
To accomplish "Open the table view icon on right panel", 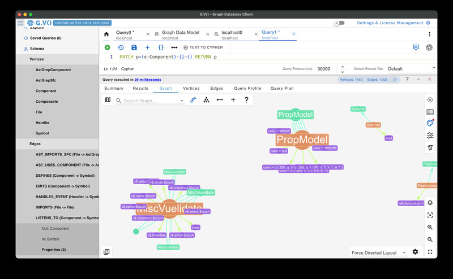I will click(x=430, y=112).
